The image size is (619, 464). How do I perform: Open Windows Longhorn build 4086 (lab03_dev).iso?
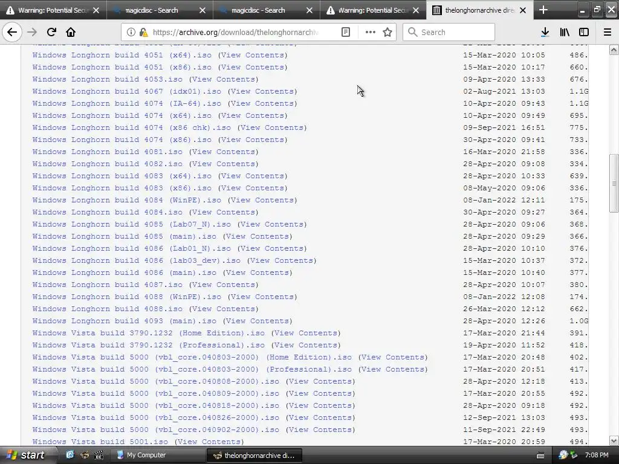[137, 260]
